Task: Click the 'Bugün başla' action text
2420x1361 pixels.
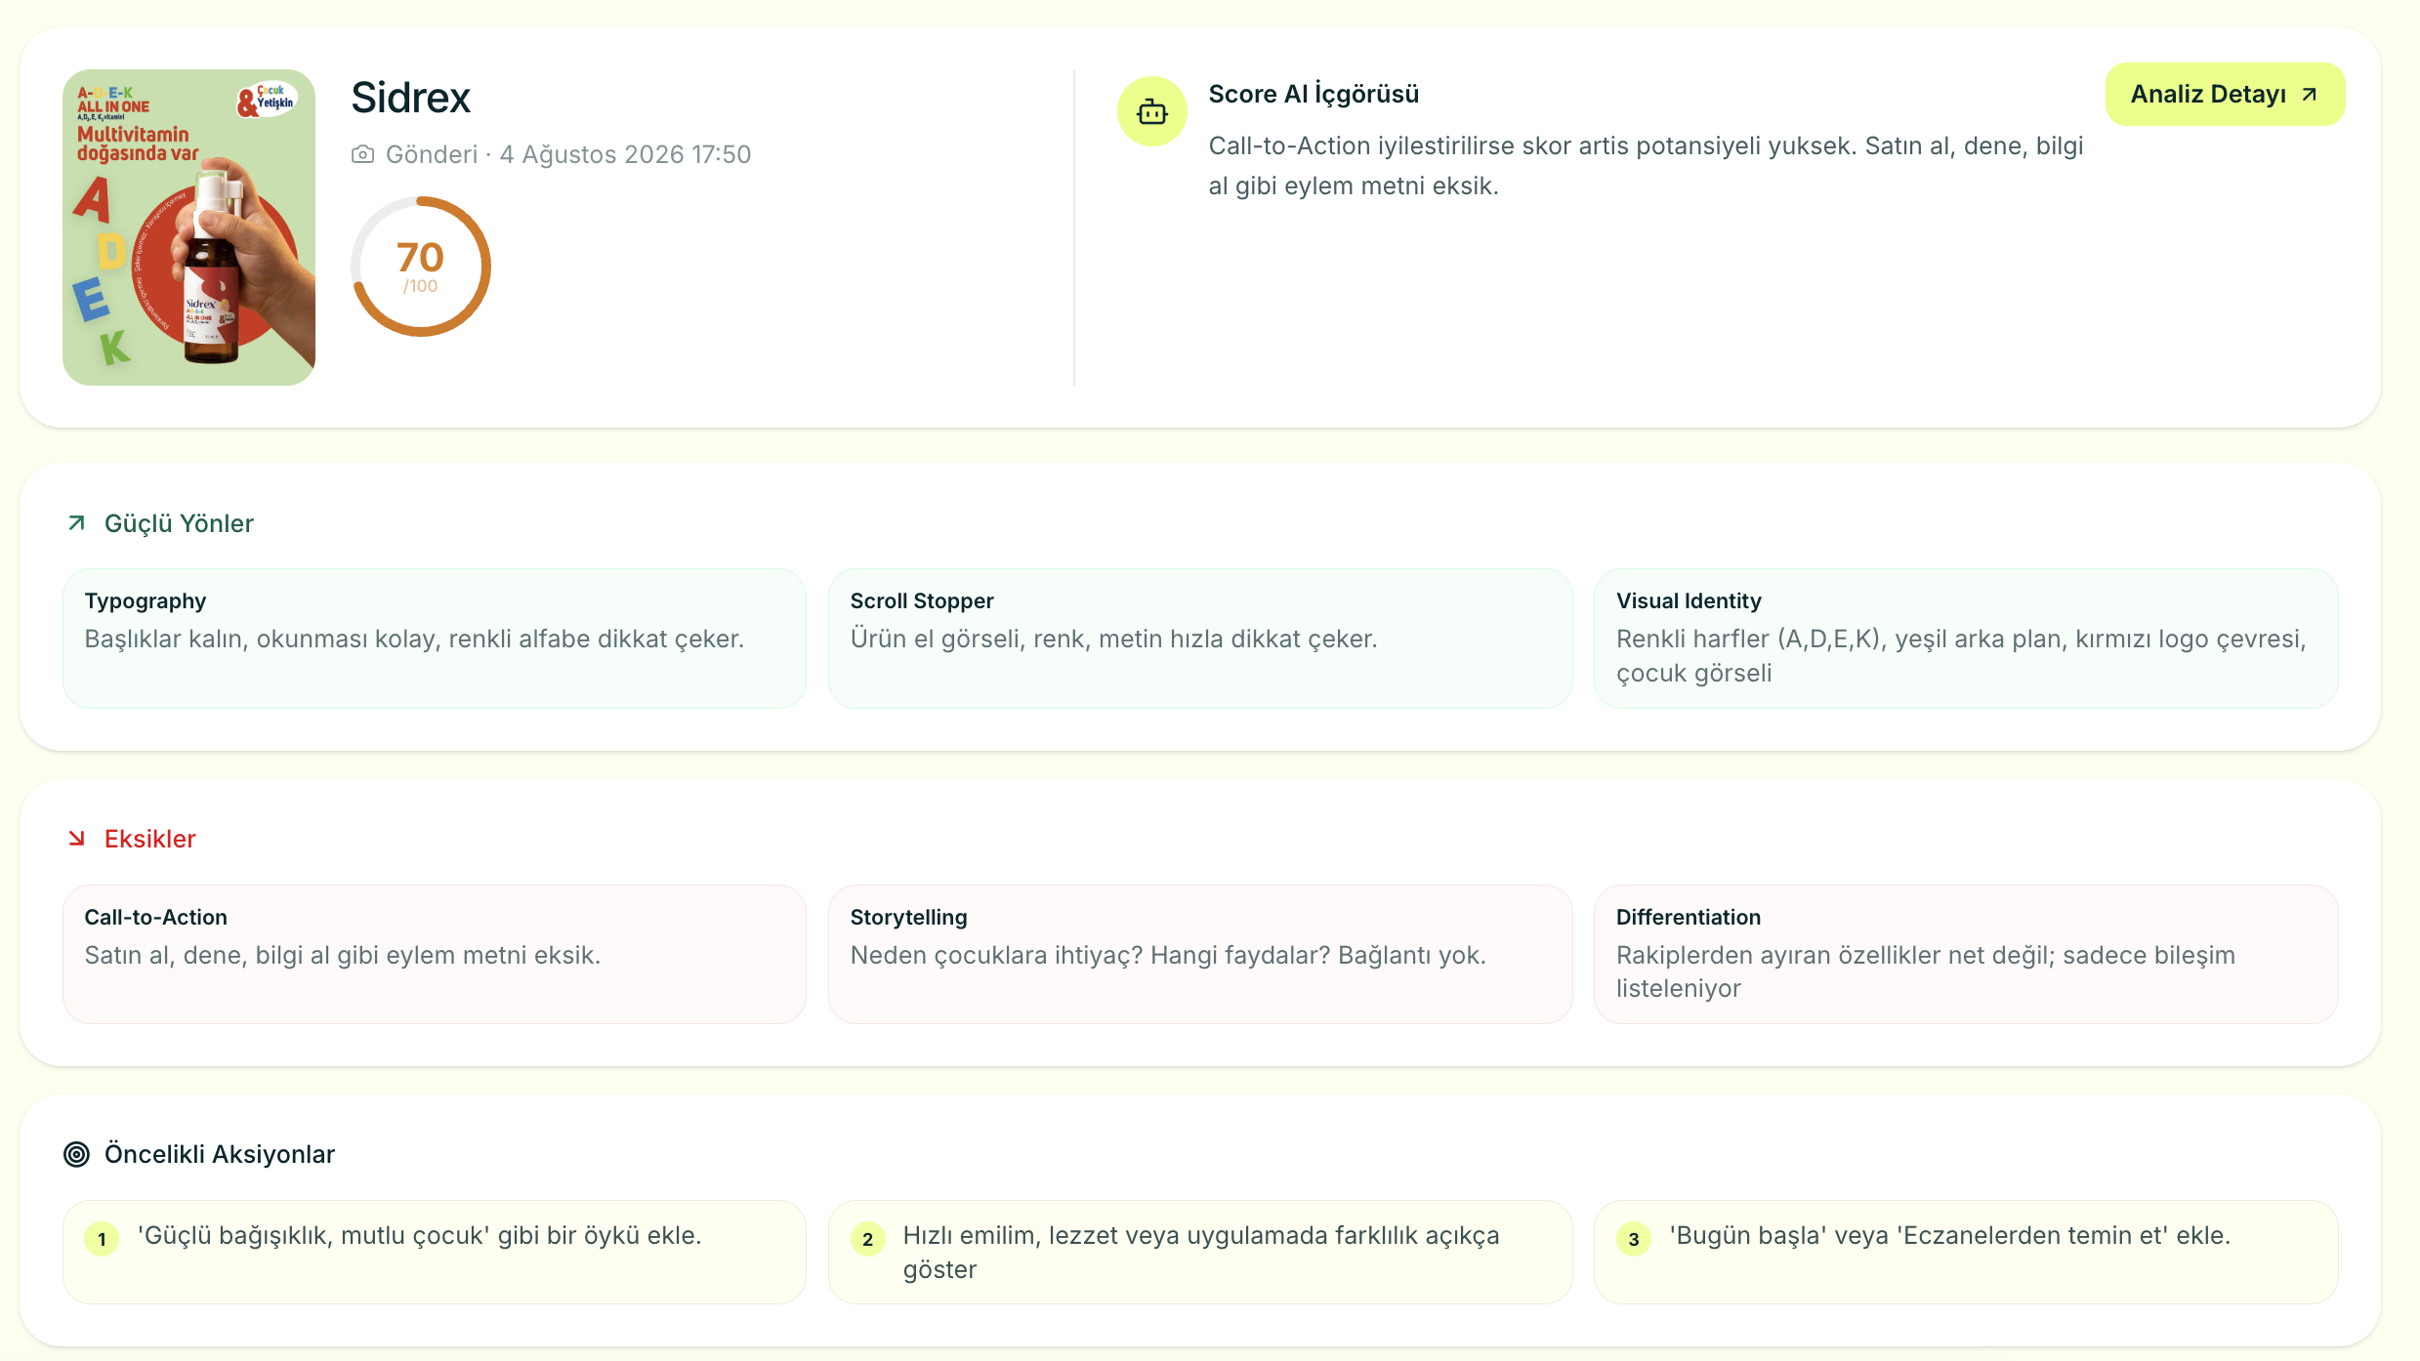Action: [x=1950, y=1236]
